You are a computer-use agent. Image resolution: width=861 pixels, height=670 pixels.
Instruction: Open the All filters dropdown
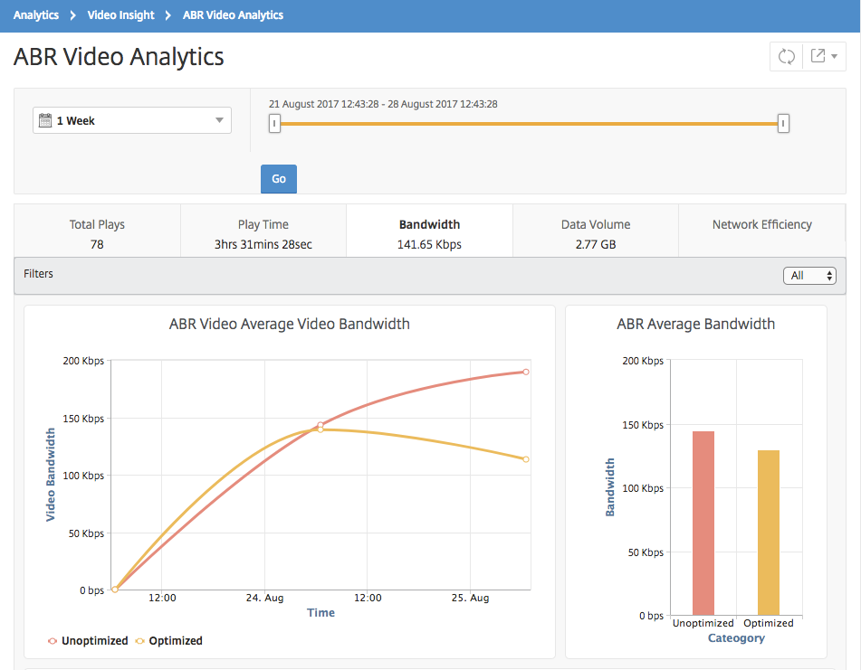(x=809, y=275)
